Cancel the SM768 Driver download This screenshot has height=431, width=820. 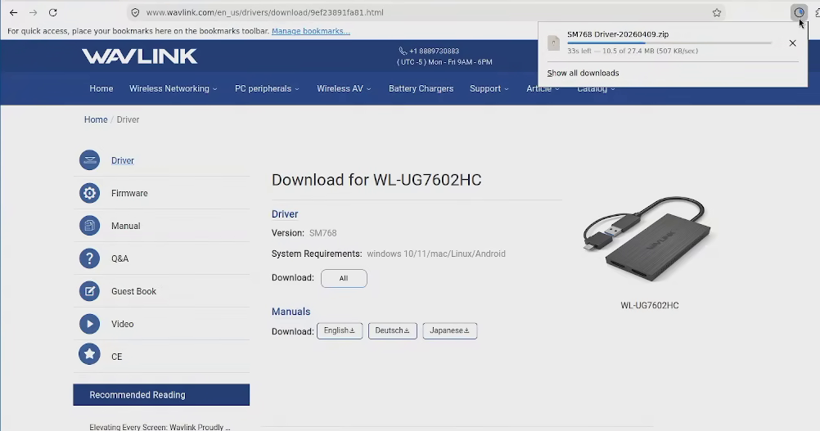(792, 43)
